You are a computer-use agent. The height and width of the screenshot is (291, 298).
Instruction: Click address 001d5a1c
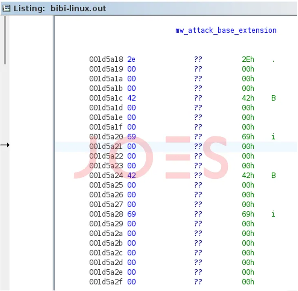pyautogui.click(x=106, y=98)
